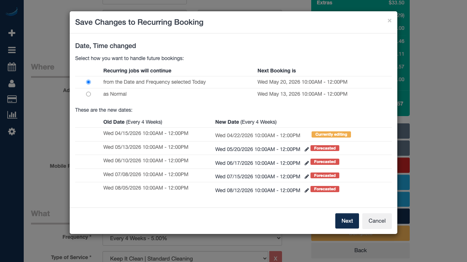
Task: Open the calendar icon in sidebar
Action: pos(12,67)
